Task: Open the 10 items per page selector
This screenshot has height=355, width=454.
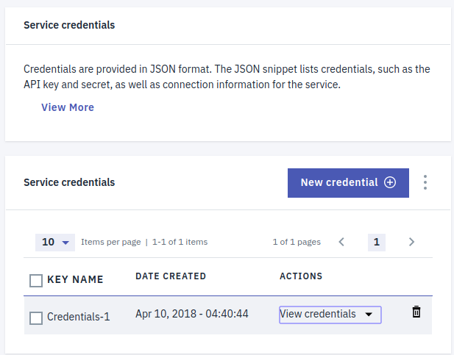Action: [55, 242]
